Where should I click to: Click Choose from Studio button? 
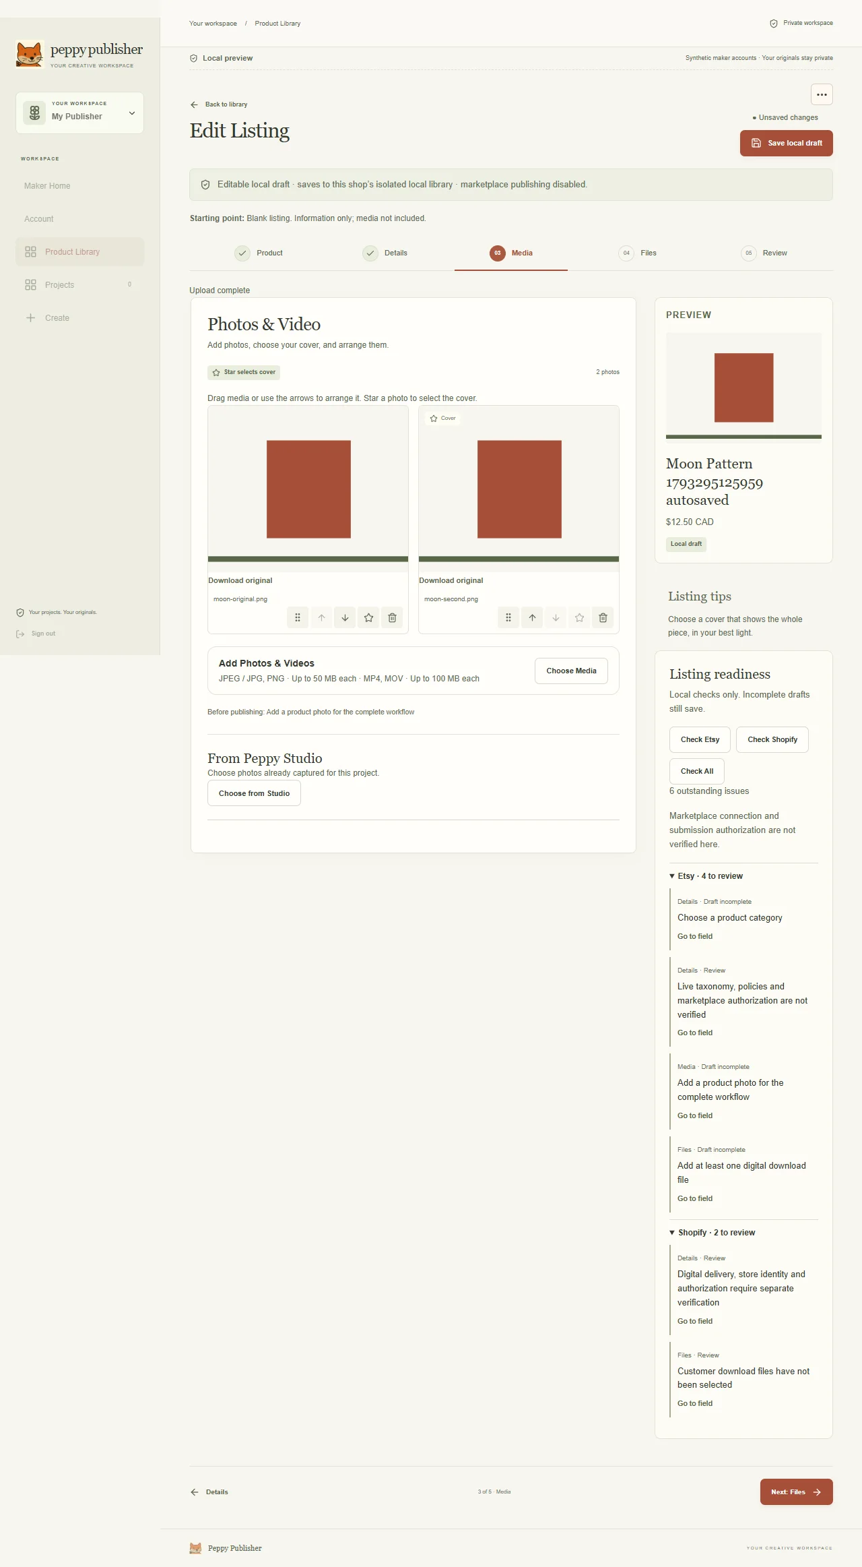(x=254, y=794)
